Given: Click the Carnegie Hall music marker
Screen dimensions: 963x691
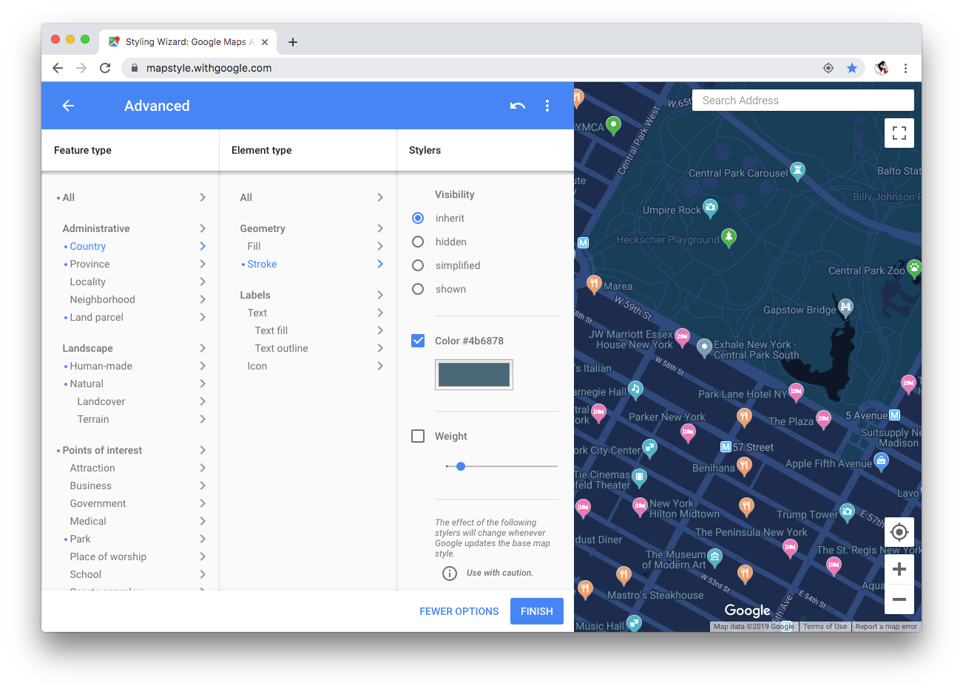Looking at the screenshot, I should coord(635,389).
